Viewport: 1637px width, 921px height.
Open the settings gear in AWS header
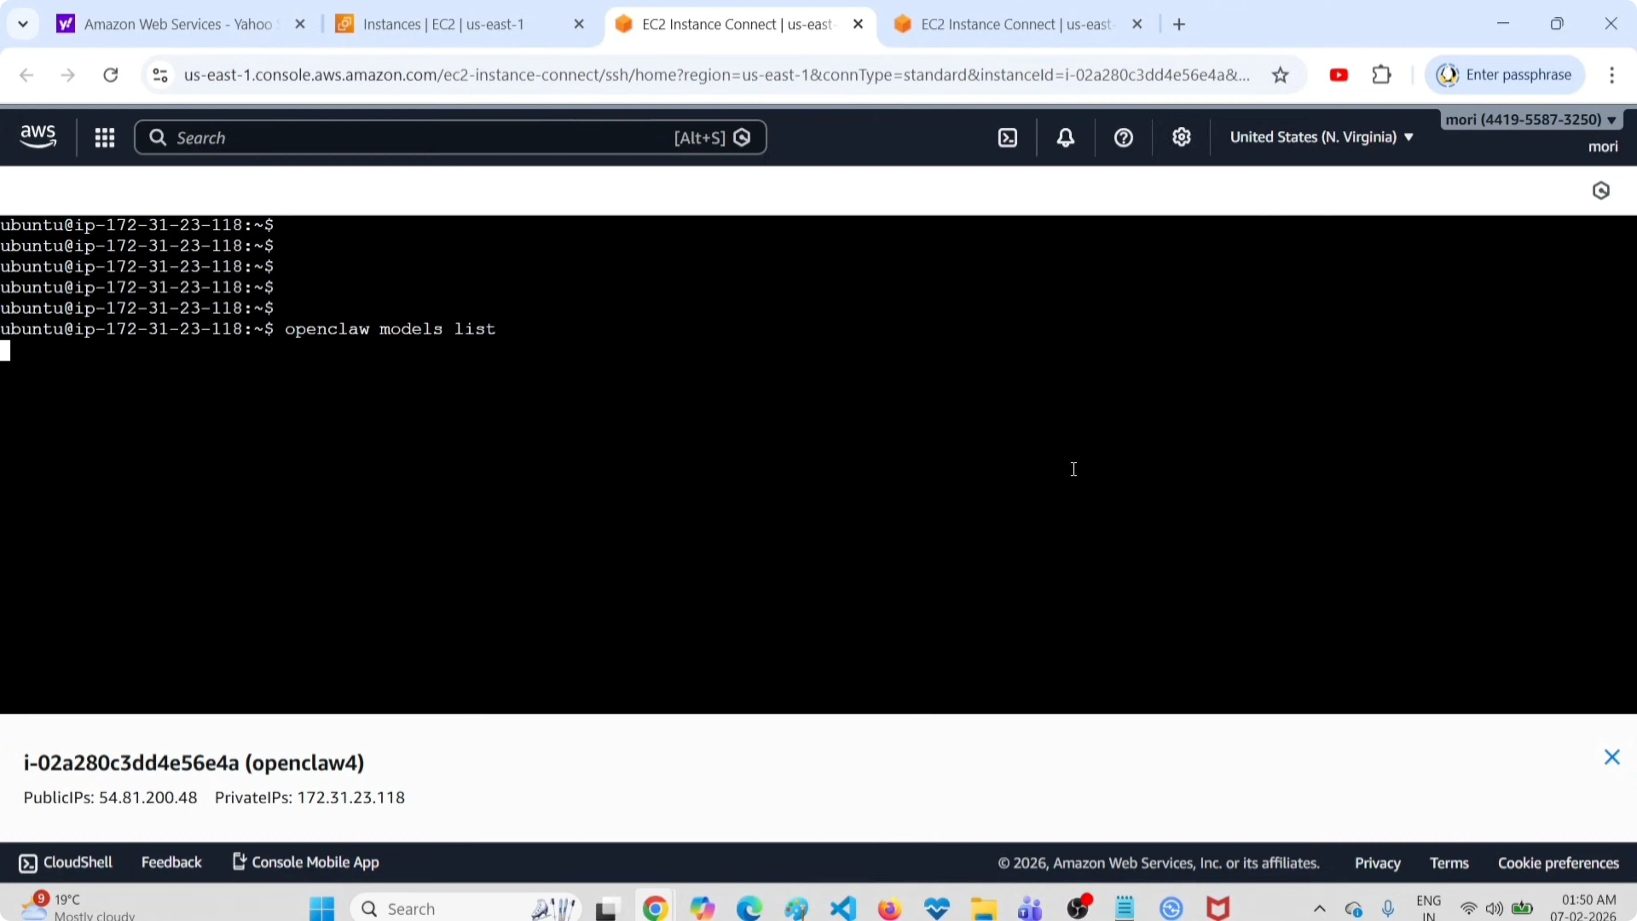[x=1181, y=137]
